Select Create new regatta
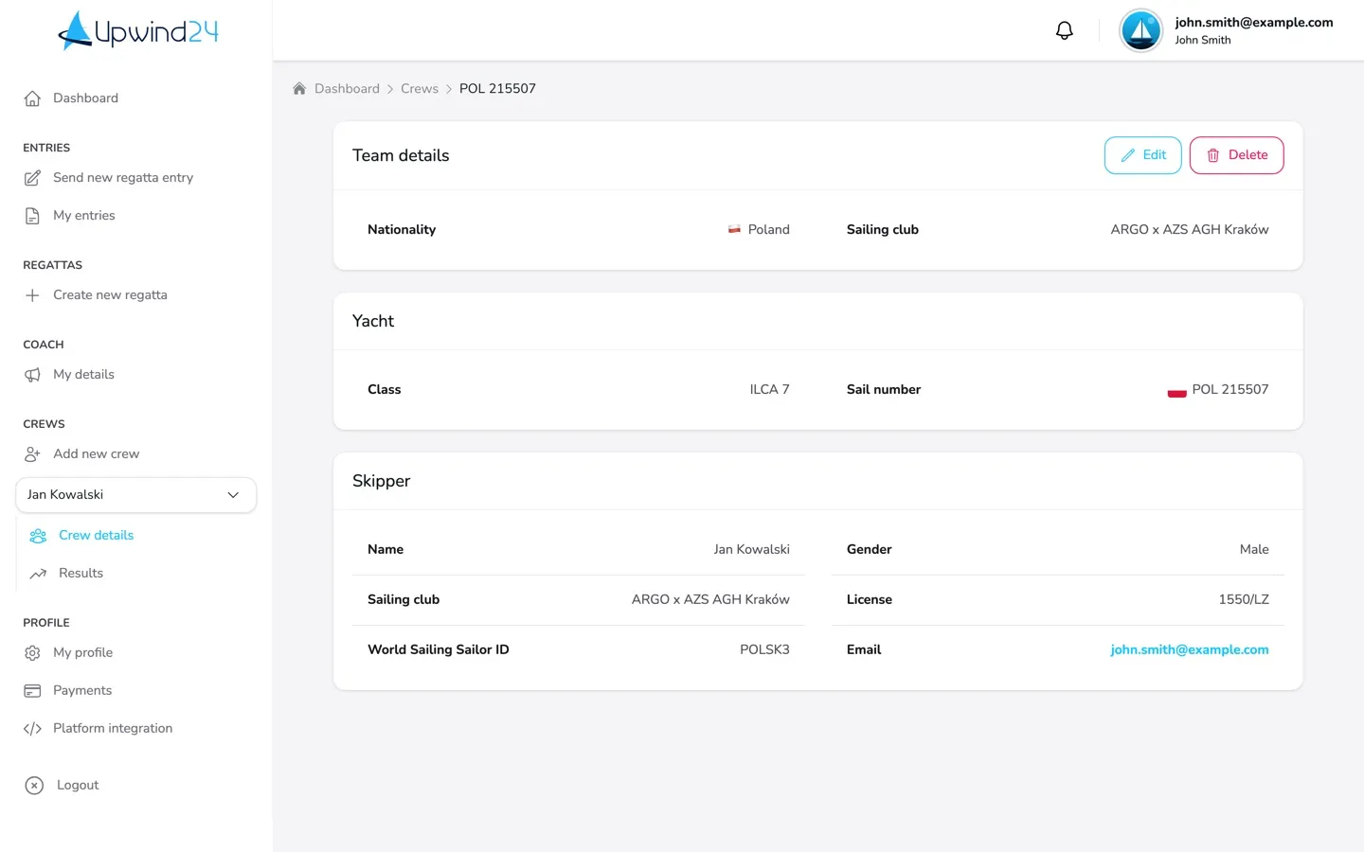Image resolution: width=1364 pixels, height=852 pixels. click(110, 295)
